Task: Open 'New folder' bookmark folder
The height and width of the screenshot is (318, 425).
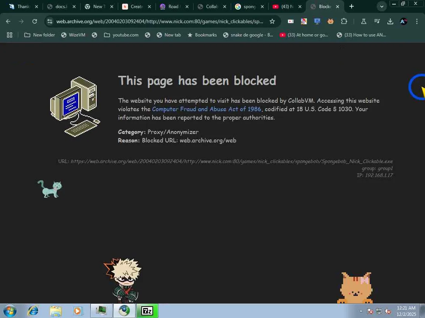Action: point(39,35)
